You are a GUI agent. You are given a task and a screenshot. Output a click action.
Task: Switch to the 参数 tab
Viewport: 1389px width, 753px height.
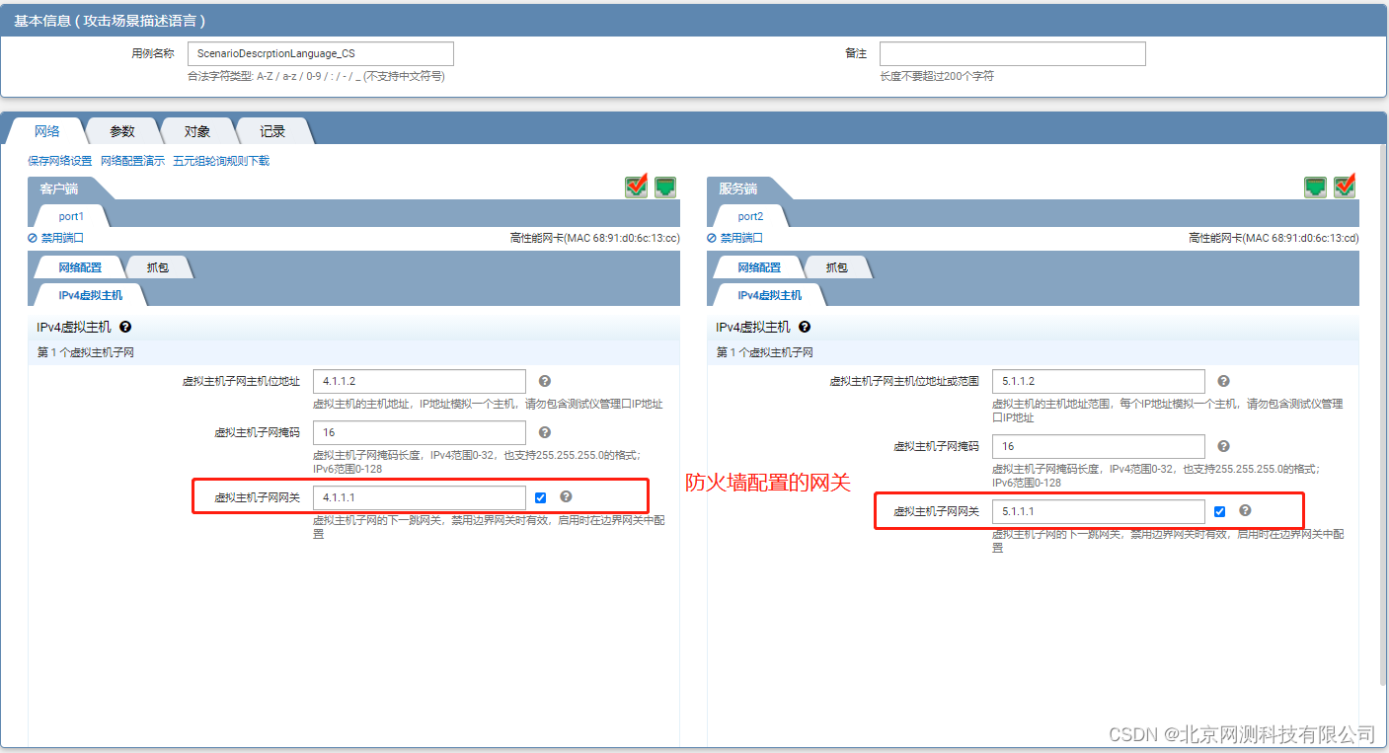122,131
